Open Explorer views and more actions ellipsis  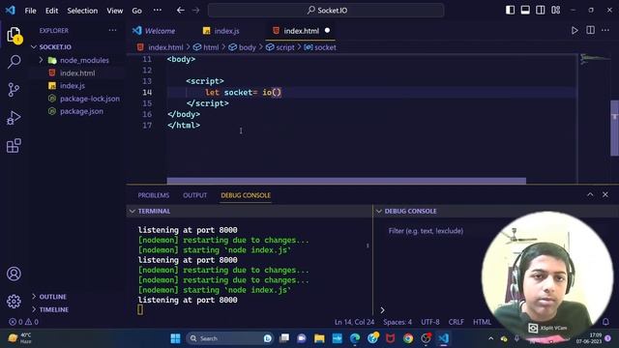pyautogui.click(x=112, y=30)
